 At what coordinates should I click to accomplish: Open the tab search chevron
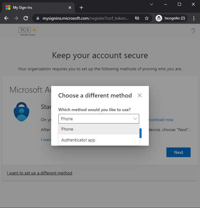[152, 4]
